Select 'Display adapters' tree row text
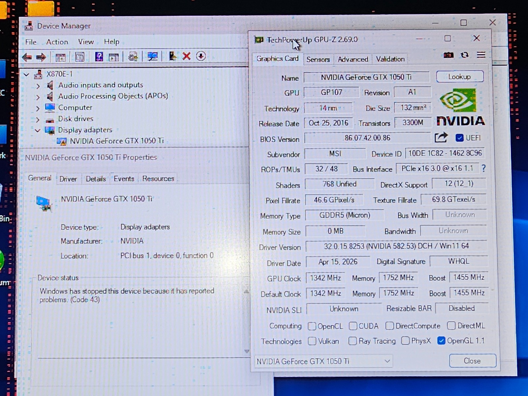The height and width of the screenshot is (396, 528). [x=85, y=130]
